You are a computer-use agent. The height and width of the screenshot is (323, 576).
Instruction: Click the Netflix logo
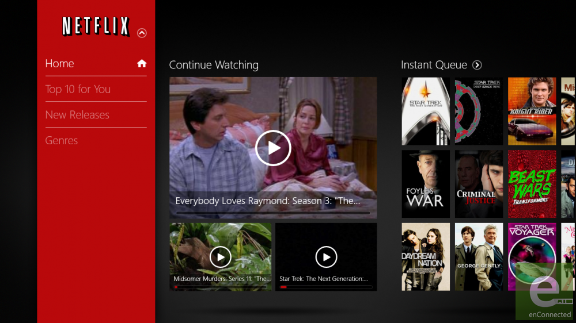[96, 26]
